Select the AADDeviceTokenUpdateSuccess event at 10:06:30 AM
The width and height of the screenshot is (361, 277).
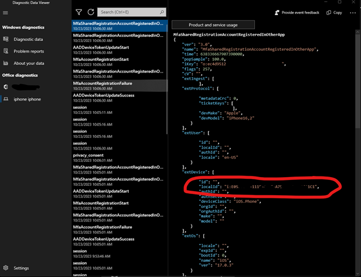[x=118, y=98]
